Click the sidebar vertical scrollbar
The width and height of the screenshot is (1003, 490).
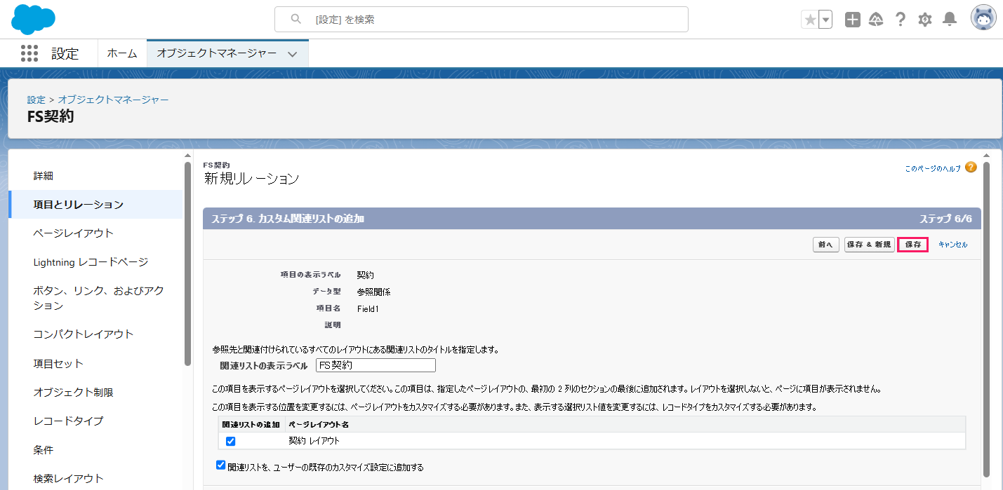click(x=187, y=264)
